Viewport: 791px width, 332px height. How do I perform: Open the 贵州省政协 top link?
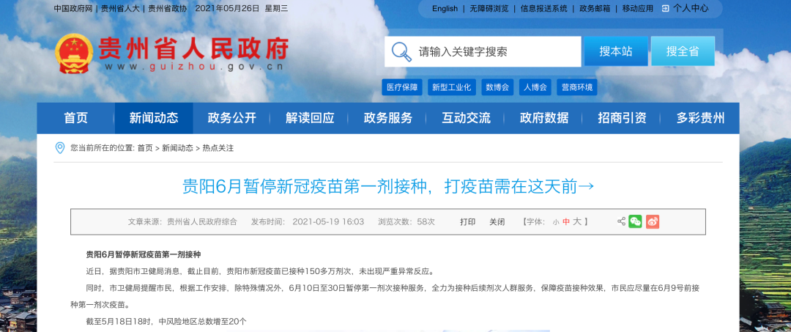point(168,9)
